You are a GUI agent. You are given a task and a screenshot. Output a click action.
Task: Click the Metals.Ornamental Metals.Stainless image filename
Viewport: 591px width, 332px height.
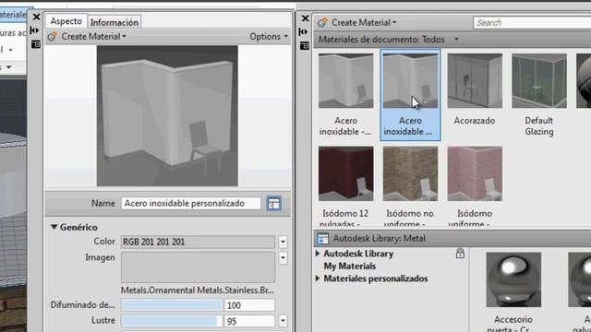tap(197, 290)
